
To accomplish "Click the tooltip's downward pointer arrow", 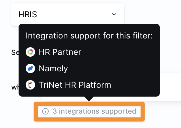I will (89, 99).
